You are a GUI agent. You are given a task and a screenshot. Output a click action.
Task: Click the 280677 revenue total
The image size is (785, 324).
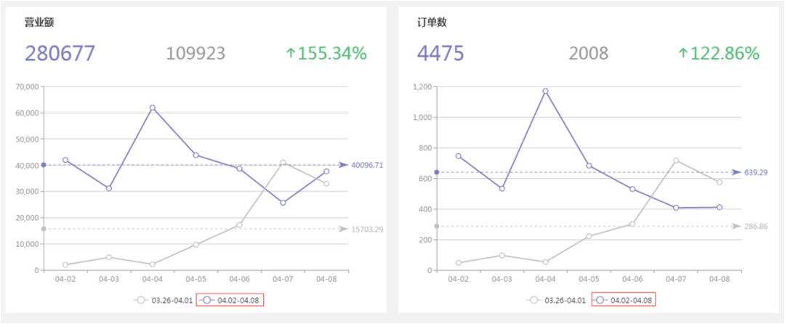(x=60, y=54)
